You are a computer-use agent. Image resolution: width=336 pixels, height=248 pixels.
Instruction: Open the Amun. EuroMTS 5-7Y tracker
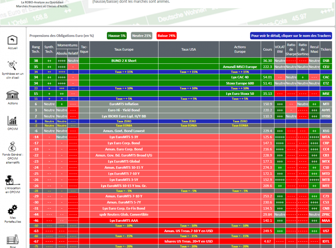coord(124,202)
